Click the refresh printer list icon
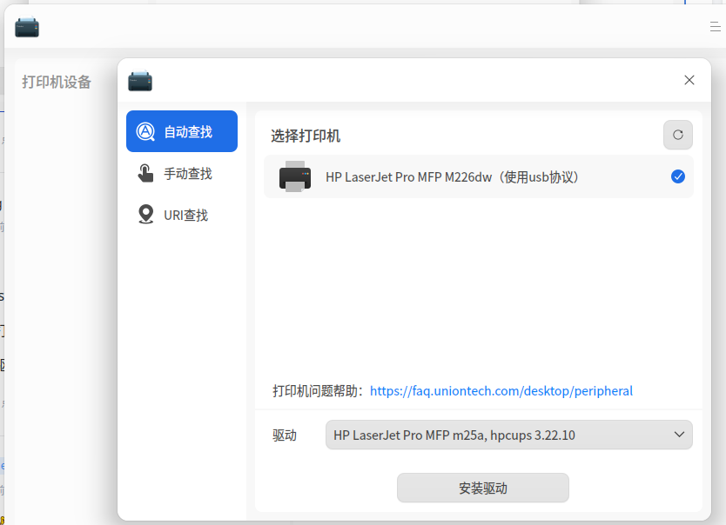 (678, 135)
